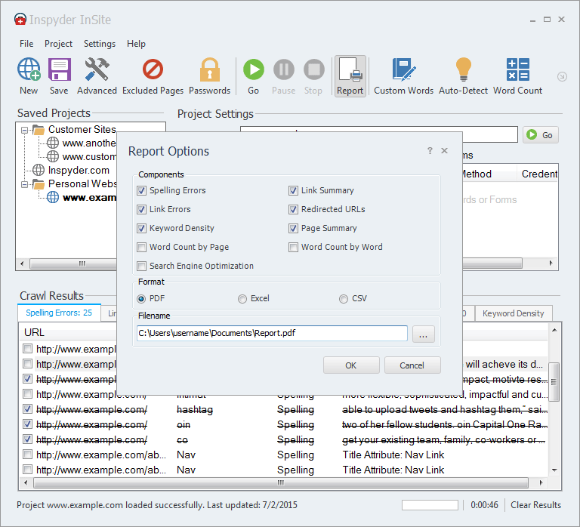Select the Excel format radio button

coord(242,299)
